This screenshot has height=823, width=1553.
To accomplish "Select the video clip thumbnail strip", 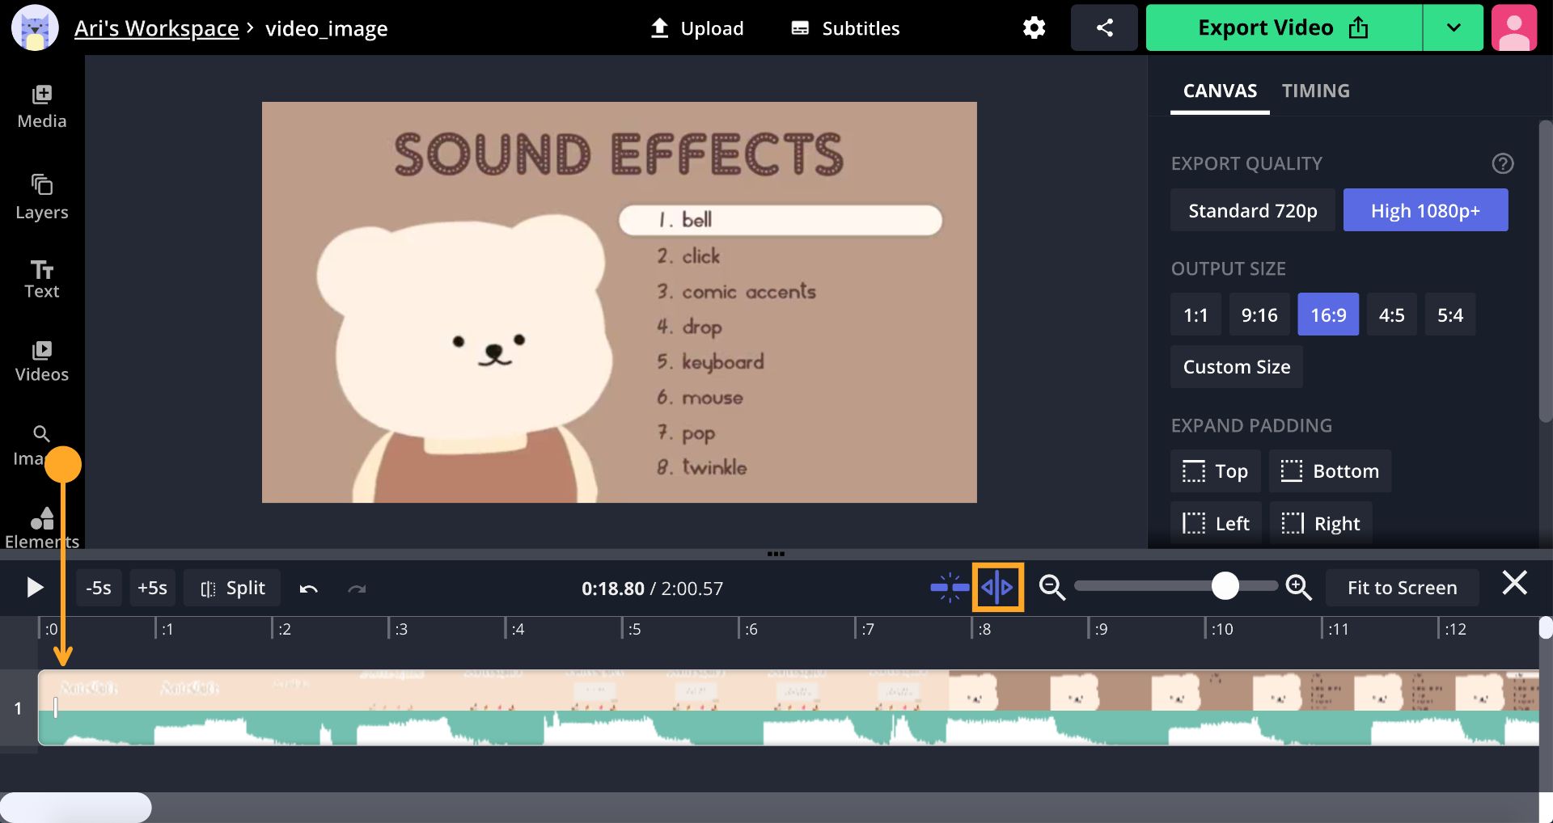I will (x=789, y=690).
